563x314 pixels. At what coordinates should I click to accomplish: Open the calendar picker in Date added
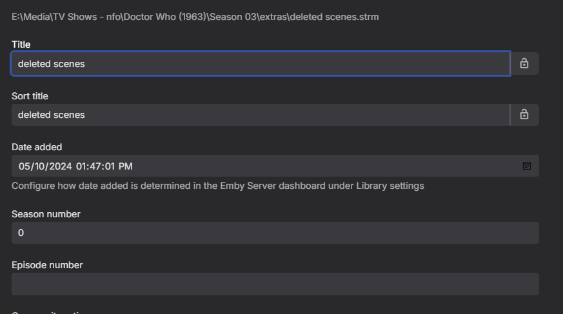click(x=527, y=166)
